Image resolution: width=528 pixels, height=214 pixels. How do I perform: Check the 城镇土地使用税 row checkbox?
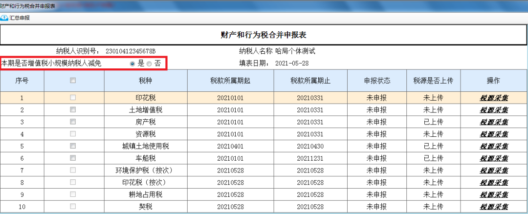pyautogui.click(x=73, y=146)
